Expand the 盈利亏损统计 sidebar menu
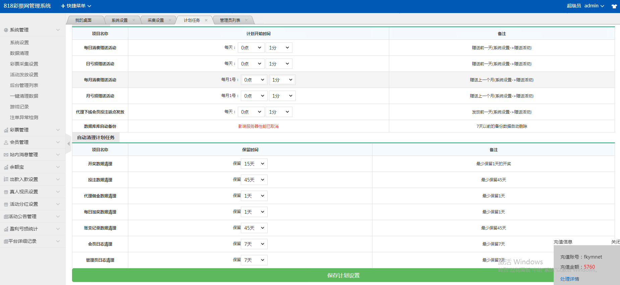 click(x=32, y=229)
